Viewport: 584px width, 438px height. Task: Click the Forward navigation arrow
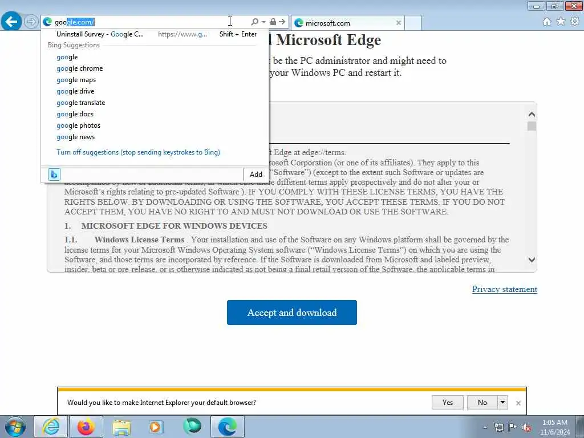(31, 22)
